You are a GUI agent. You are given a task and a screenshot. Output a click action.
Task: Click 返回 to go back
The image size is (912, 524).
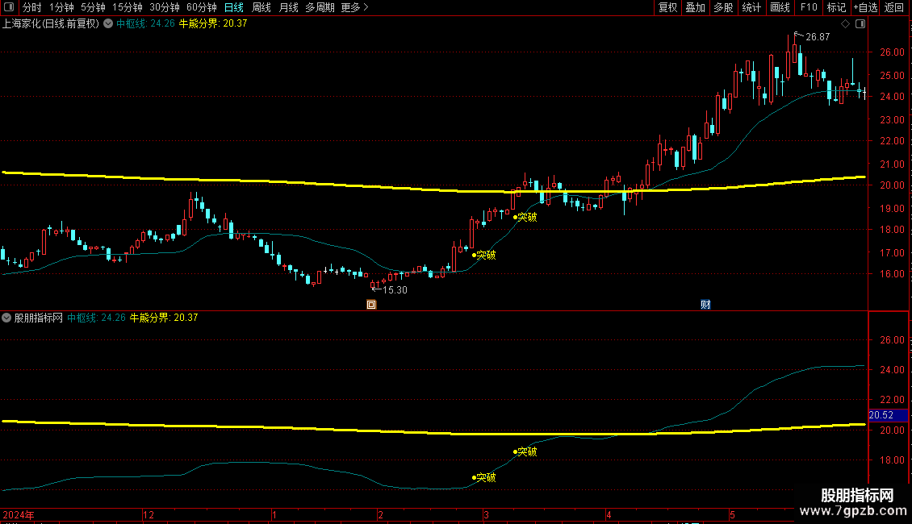pos(894,7)
